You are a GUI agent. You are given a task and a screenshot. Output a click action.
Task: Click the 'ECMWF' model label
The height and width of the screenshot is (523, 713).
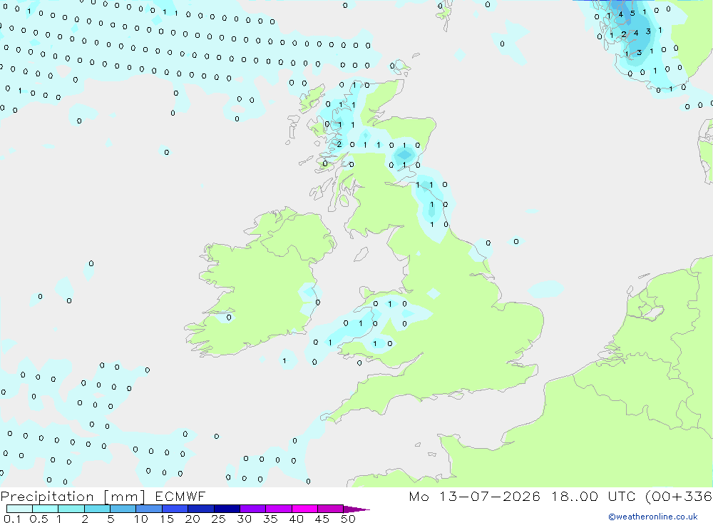(x=180, y=497)
